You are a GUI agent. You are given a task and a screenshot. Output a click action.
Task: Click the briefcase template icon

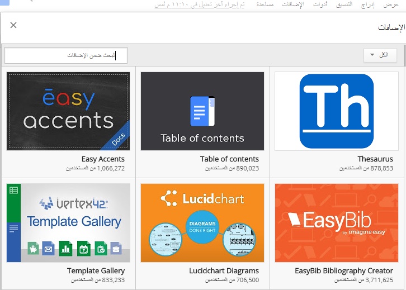pos(116,249)
